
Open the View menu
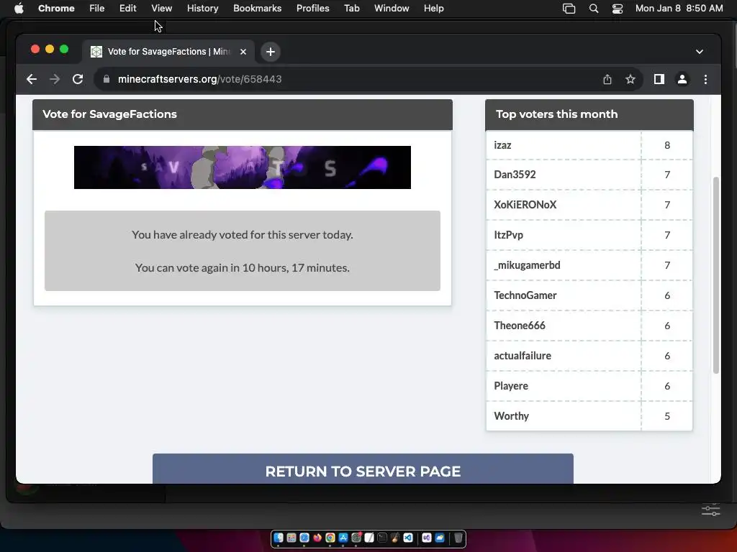click(162, 8)
